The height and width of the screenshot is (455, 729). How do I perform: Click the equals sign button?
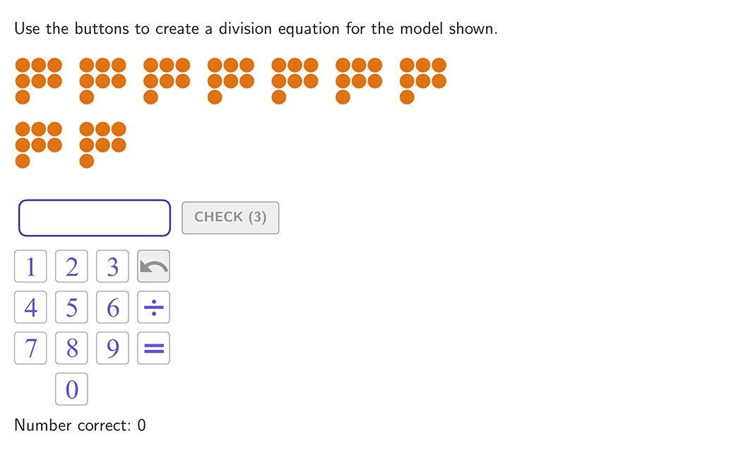pyautogui.click(x=153, y=348)
